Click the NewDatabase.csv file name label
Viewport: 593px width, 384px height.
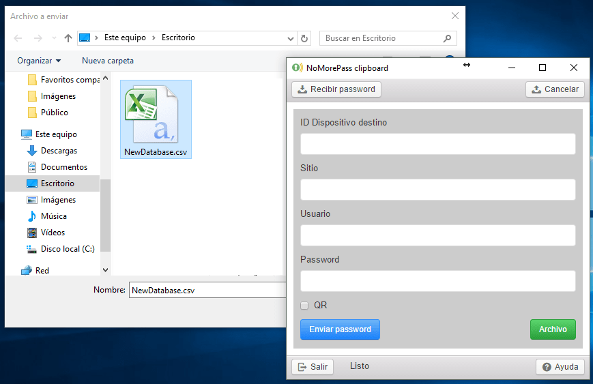(x=156, y=152)
